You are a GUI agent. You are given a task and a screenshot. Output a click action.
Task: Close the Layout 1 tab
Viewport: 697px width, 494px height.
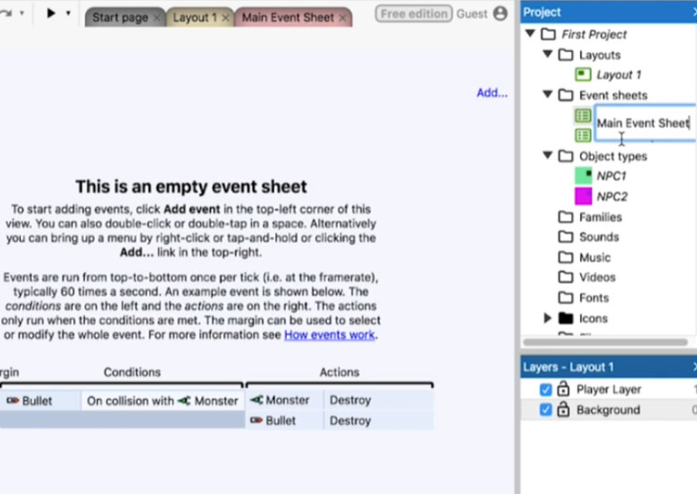(x=226, y=18)
